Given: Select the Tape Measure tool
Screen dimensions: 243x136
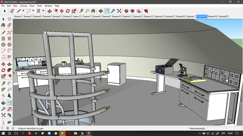Looking at the screenshot, I should coord(81,11).
